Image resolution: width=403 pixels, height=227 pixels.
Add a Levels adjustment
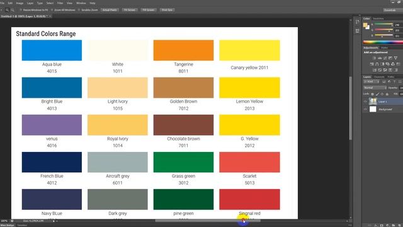pyautogui.click(x=380, y=58)
